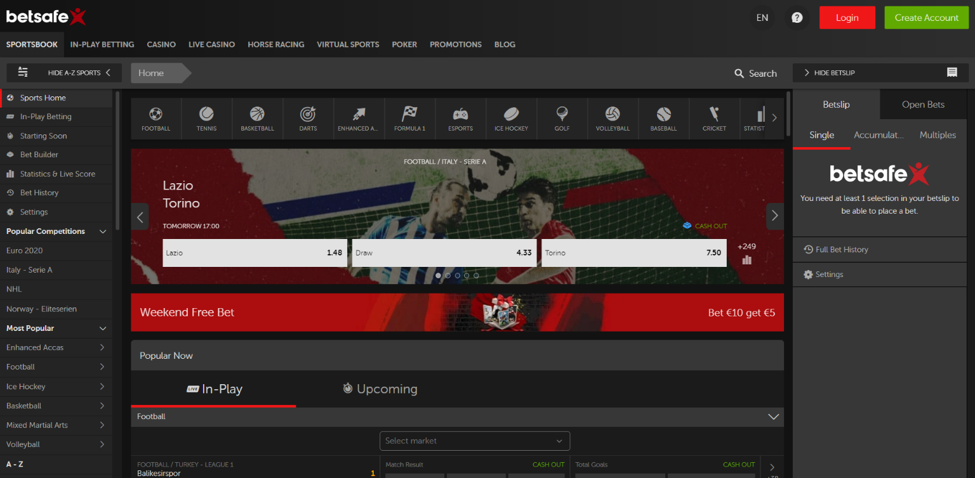Screen dimensions: 975x478
Task: Open In-Play Betting in sidebar
Action: pos(56,117)
